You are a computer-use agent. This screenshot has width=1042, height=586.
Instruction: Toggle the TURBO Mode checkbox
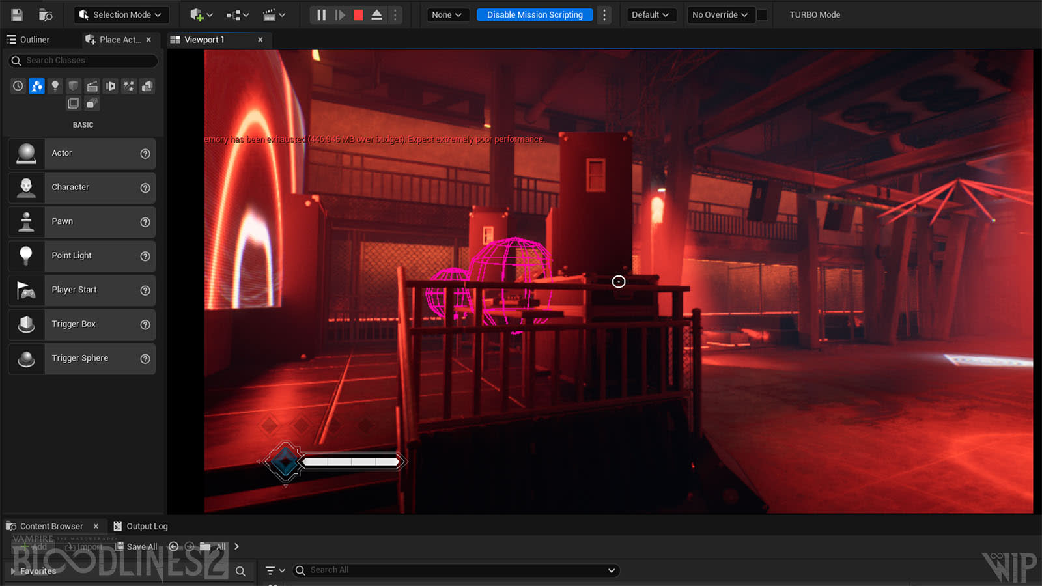[762, 14]
